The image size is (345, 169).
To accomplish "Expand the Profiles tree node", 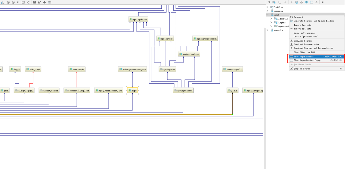I will pos(267,7).
